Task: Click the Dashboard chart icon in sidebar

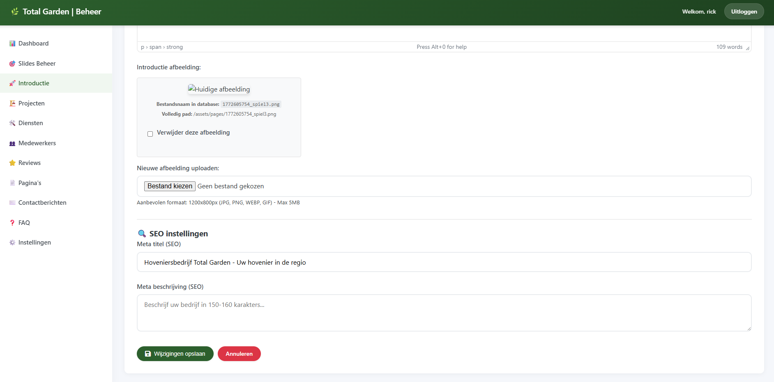Action: 12,43
